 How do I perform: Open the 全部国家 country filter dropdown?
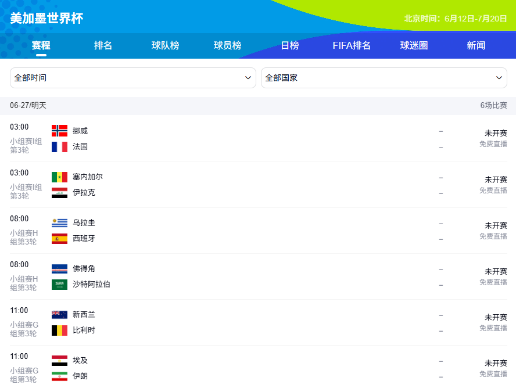pos(384,78)
